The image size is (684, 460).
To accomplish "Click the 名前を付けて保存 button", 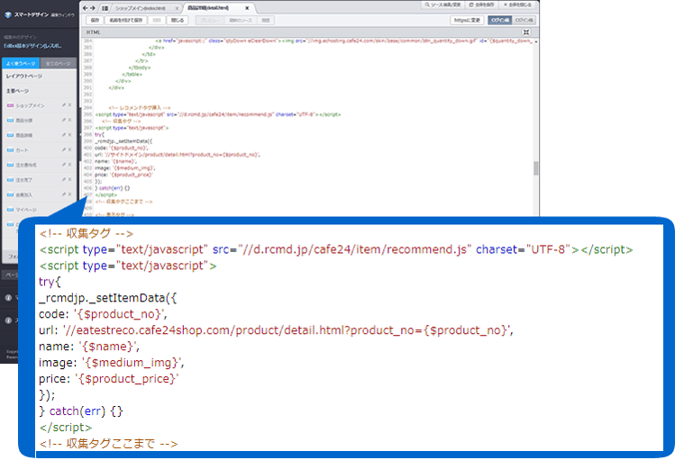I will point(125,20).
